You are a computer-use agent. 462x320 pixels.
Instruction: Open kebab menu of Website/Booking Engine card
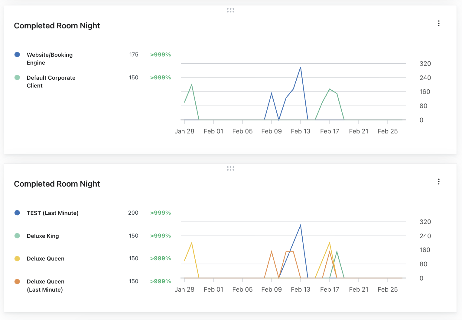439,24
